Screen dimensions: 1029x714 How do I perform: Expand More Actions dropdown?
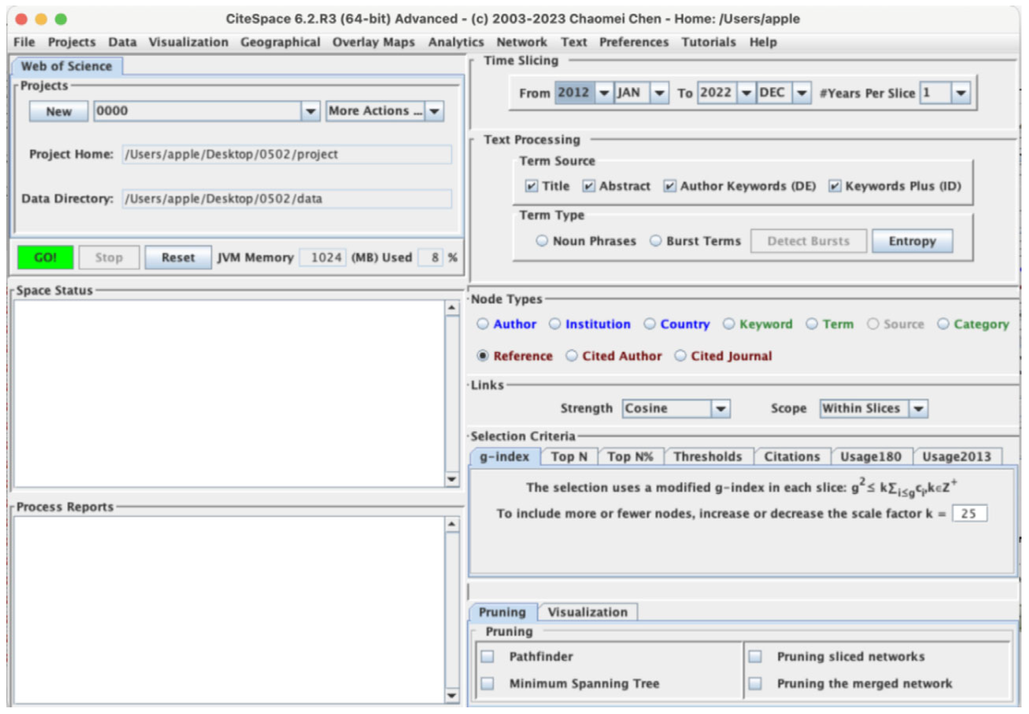tap(434, 111)
